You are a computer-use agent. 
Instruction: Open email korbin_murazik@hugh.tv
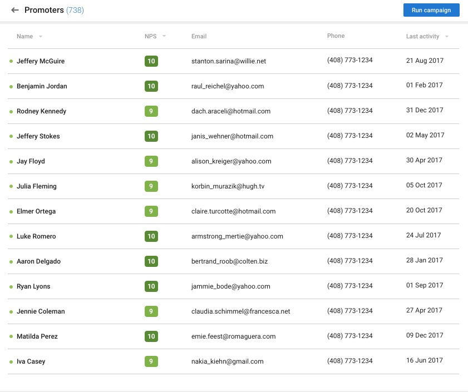pyautogui.click(x=228, y=186)
